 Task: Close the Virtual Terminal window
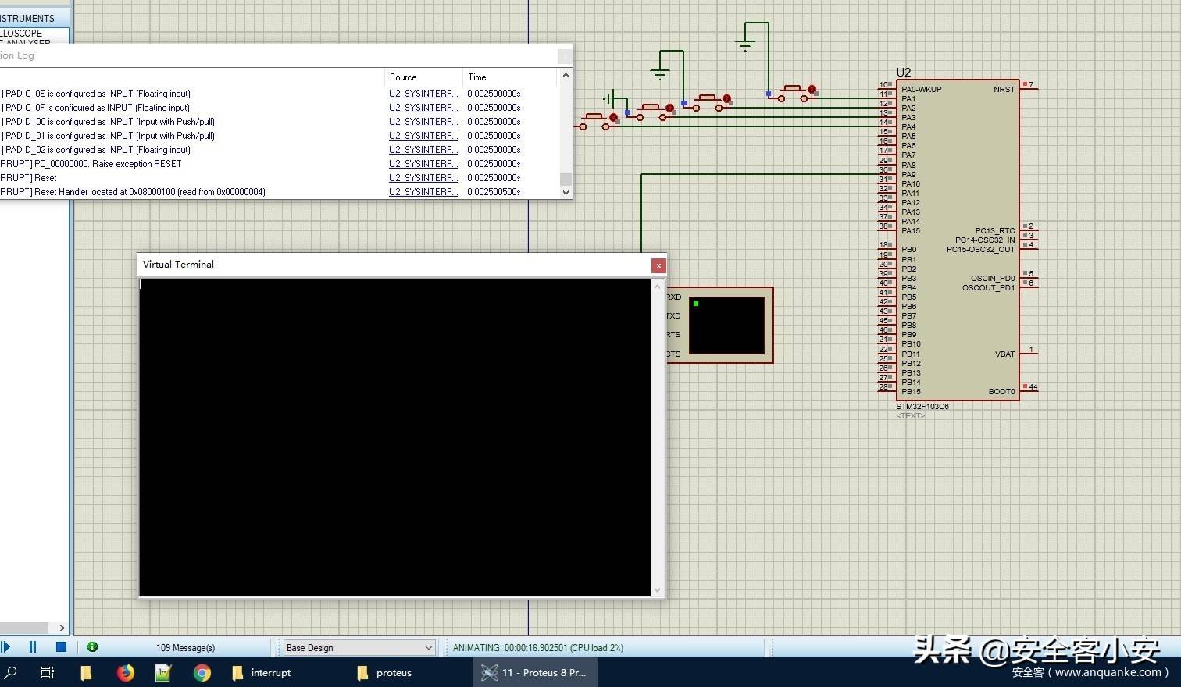tap(658, 265)
